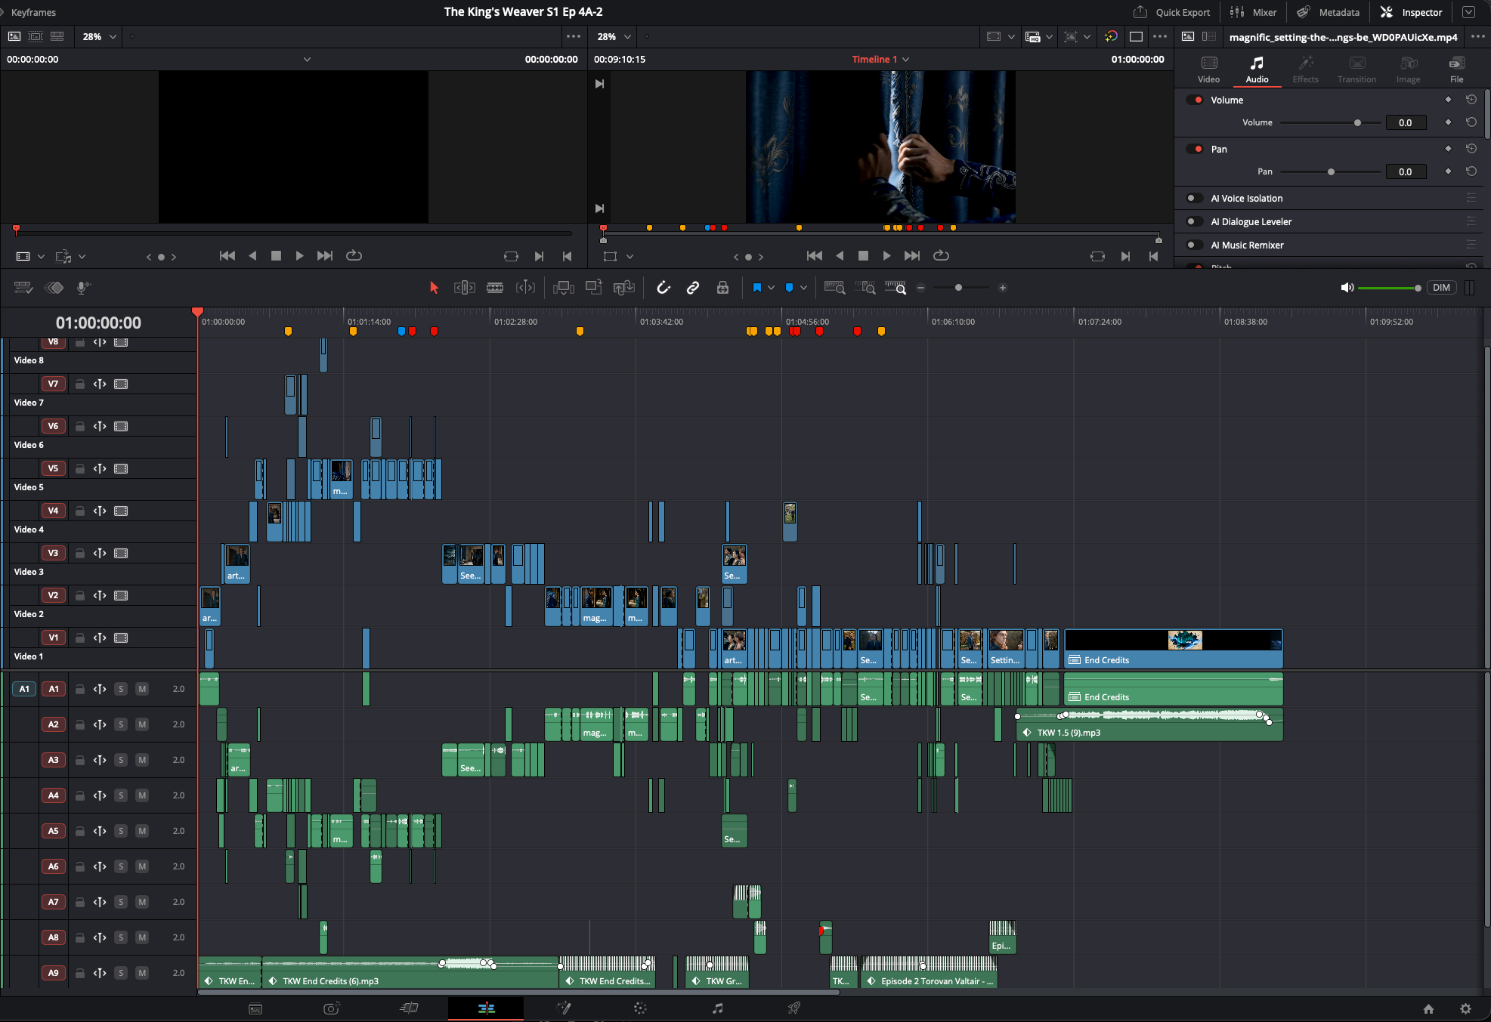Open project settings gear icon
Image resolution: width=1491 pixels, height=1022 pixels.
1465,1009
